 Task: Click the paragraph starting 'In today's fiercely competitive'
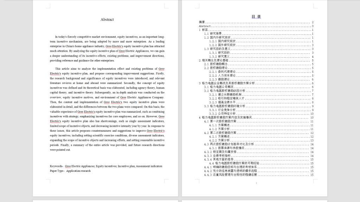coord(107,49)
